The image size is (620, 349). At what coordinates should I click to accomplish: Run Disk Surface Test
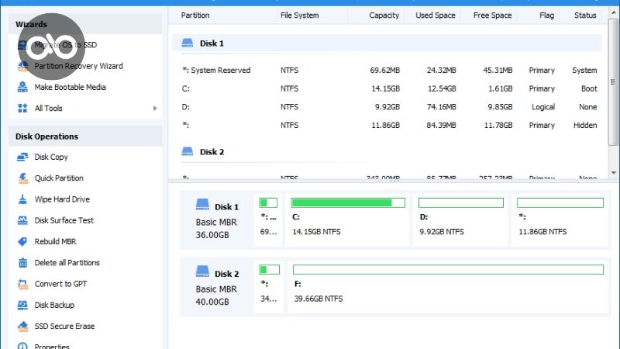[64, 220]
